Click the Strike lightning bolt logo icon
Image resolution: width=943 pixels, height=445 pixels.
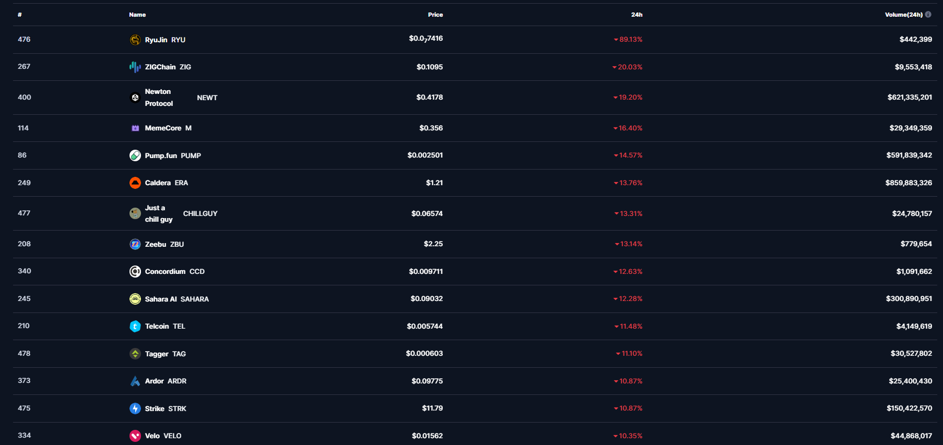tap(135, 408)
